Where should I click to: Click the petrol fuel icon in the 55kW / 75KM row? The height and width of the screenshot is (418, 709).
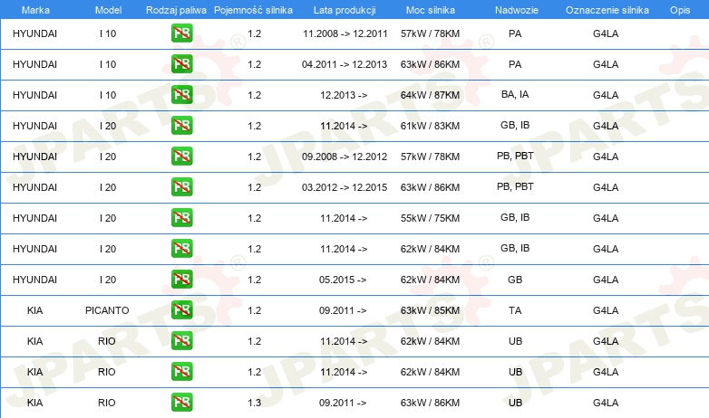[x=181, y=217]
